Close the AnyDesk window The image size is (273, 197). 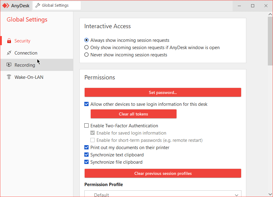click(x=266, y=6)
